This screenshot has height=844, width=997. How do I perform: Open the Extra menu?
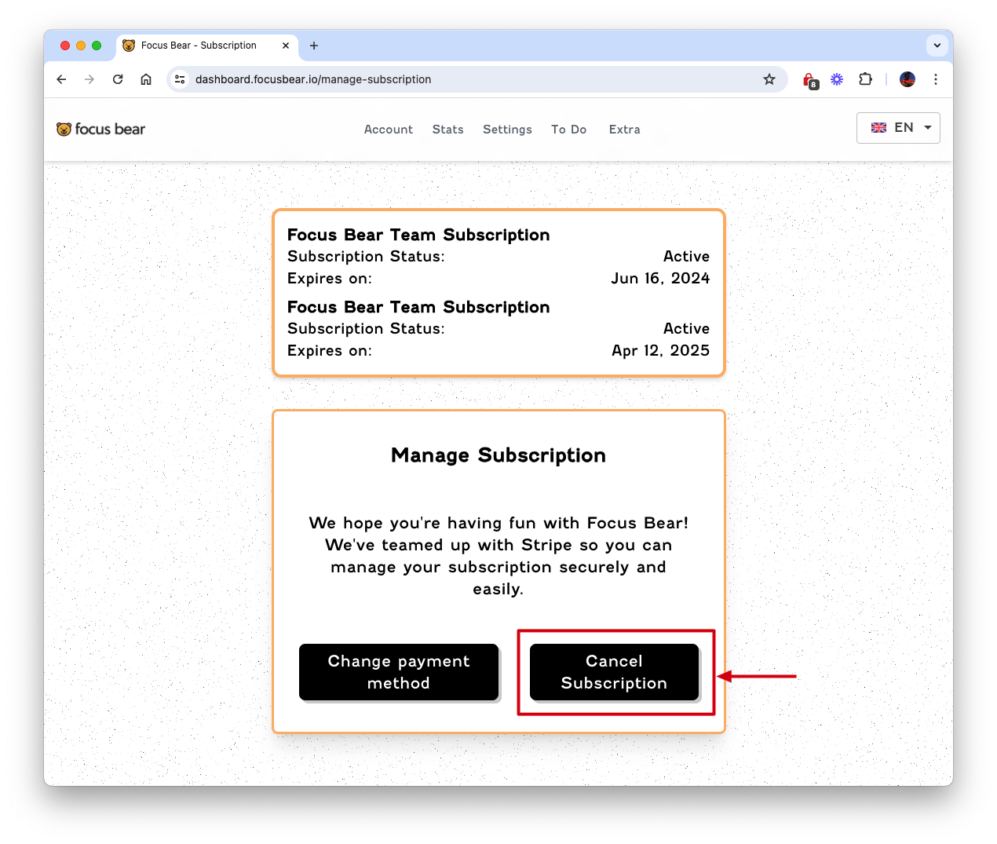point(625,130)
